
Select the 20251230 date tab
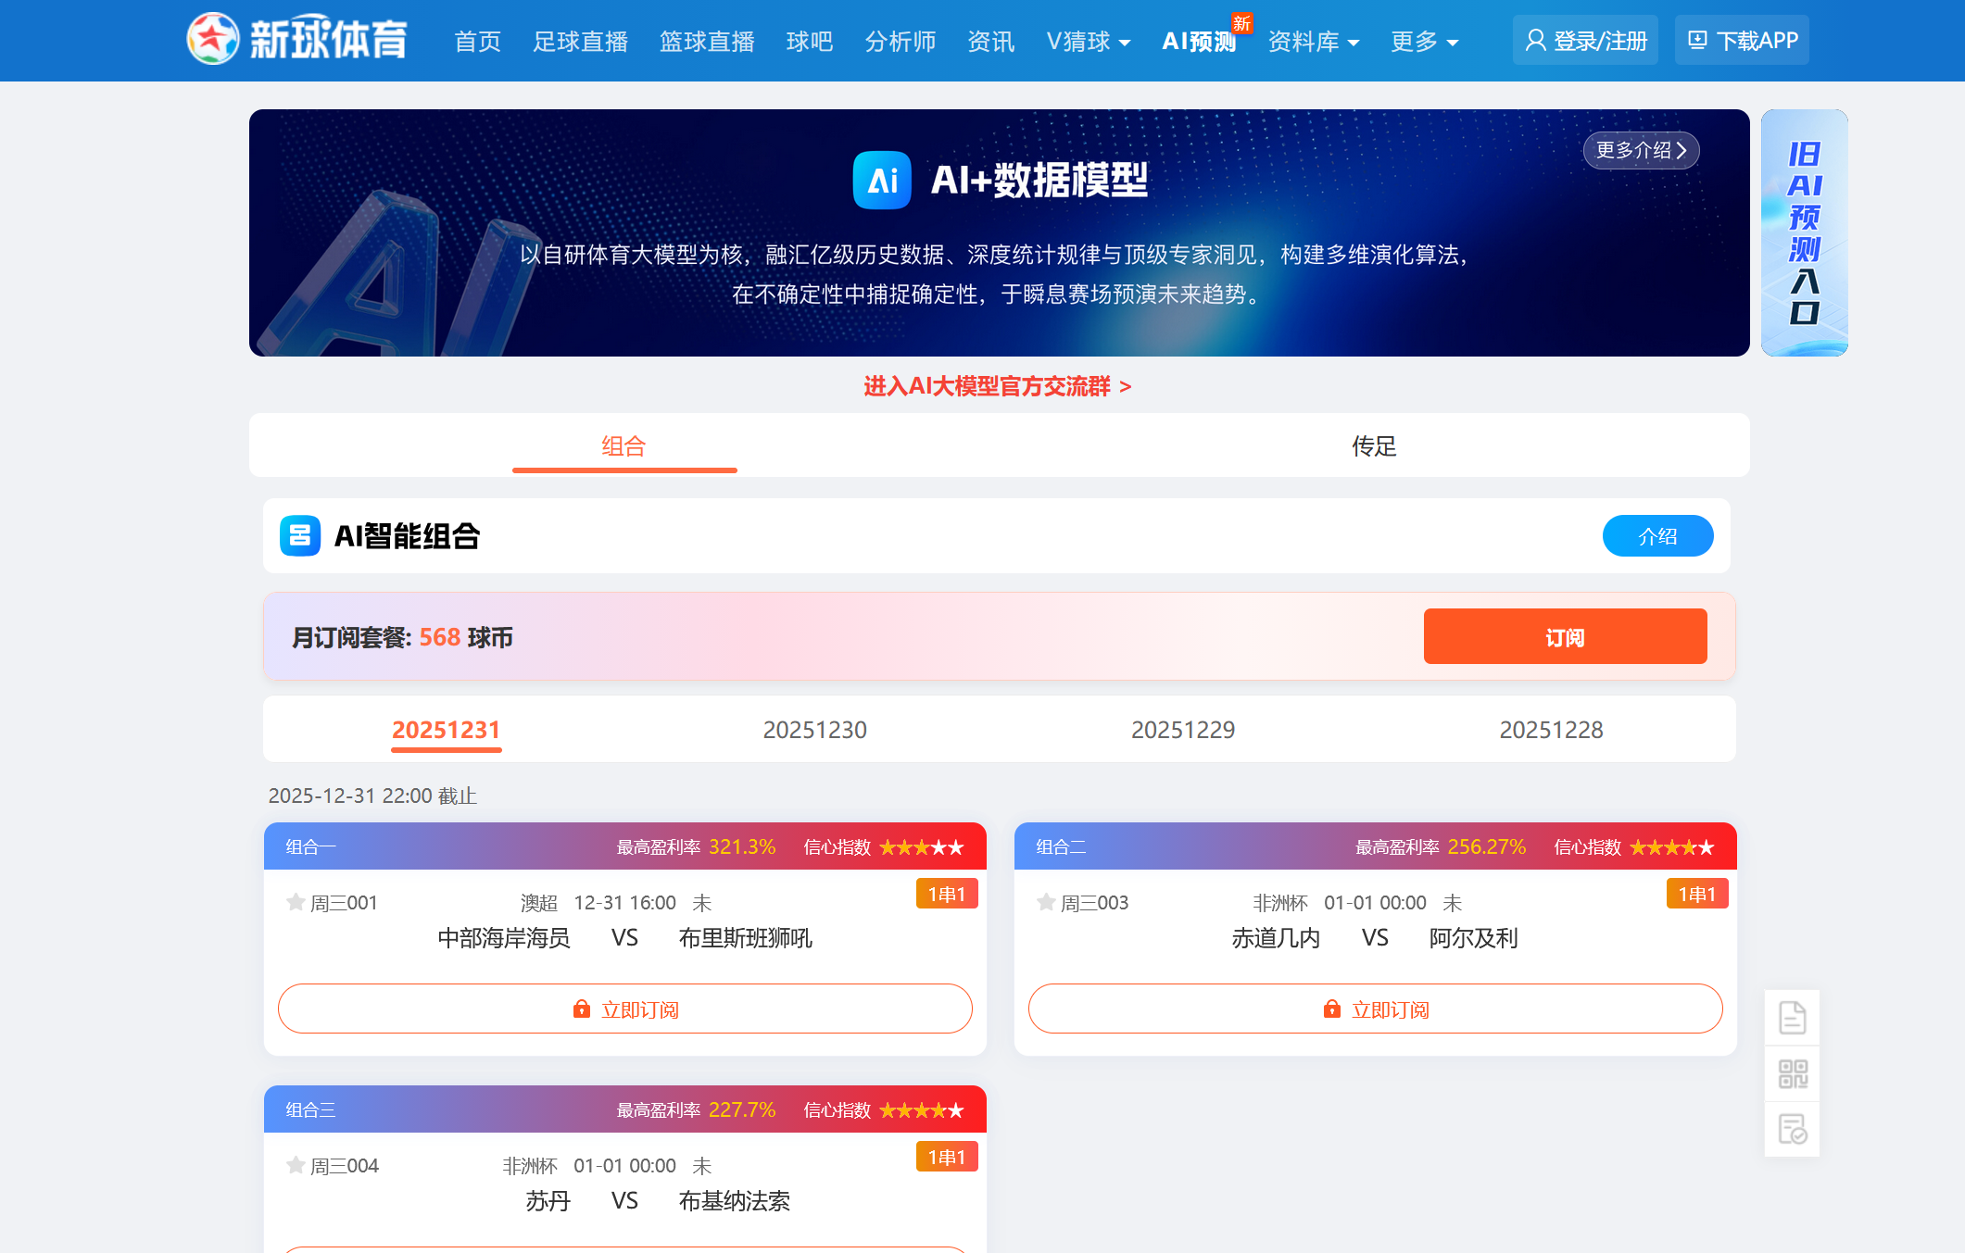[814, 730]
